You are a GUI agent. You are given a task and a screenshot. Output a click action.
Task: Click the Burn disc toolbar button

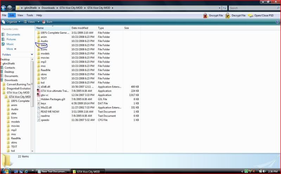(47, 22)
